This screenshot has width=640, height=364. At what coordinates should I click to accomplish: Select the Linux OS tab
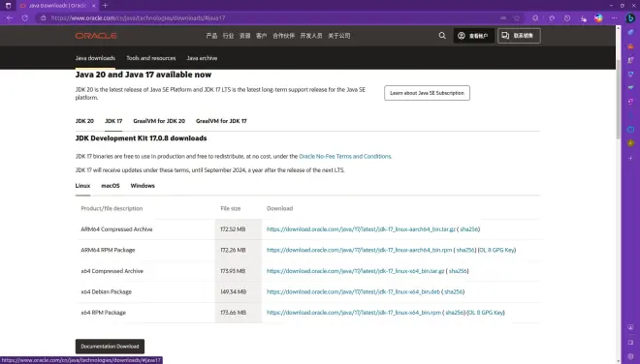point(82,186)
